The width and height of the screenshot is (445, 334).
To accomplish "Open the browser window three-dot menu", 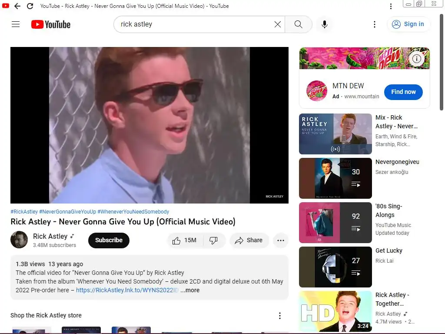I will click(x=391, y=6).
